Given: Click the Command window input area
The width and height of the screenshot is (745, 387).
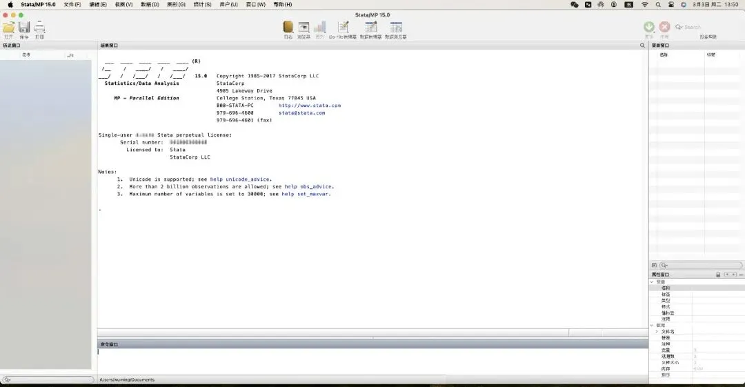Looking at the screenshot, I should point(372,361).
